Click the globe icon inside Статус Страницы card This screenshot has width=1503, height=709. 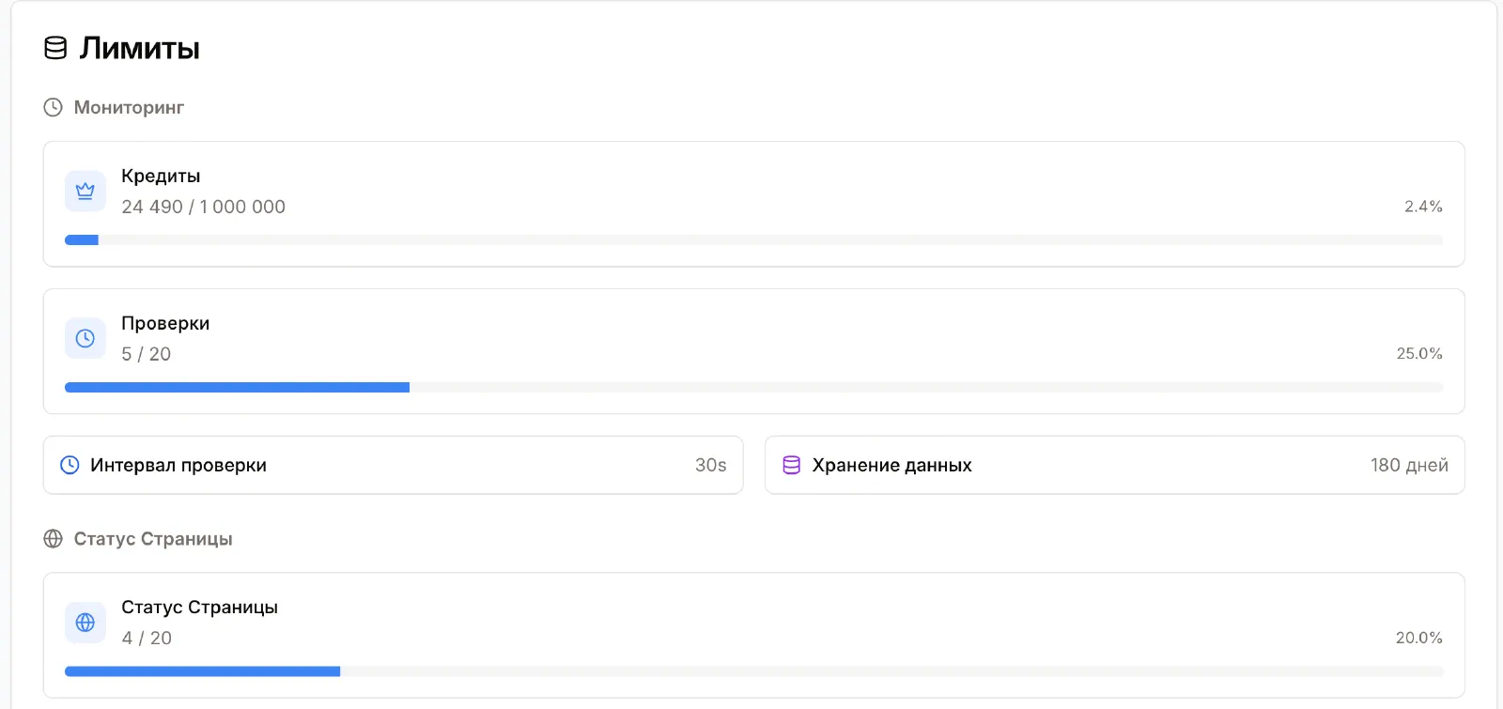coord(85,623)
